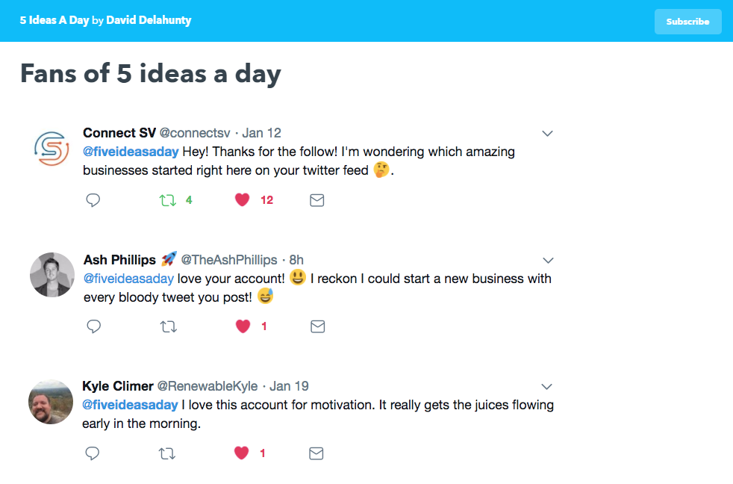Unlike Kyle Climer's tweet

tap(241, 453)
